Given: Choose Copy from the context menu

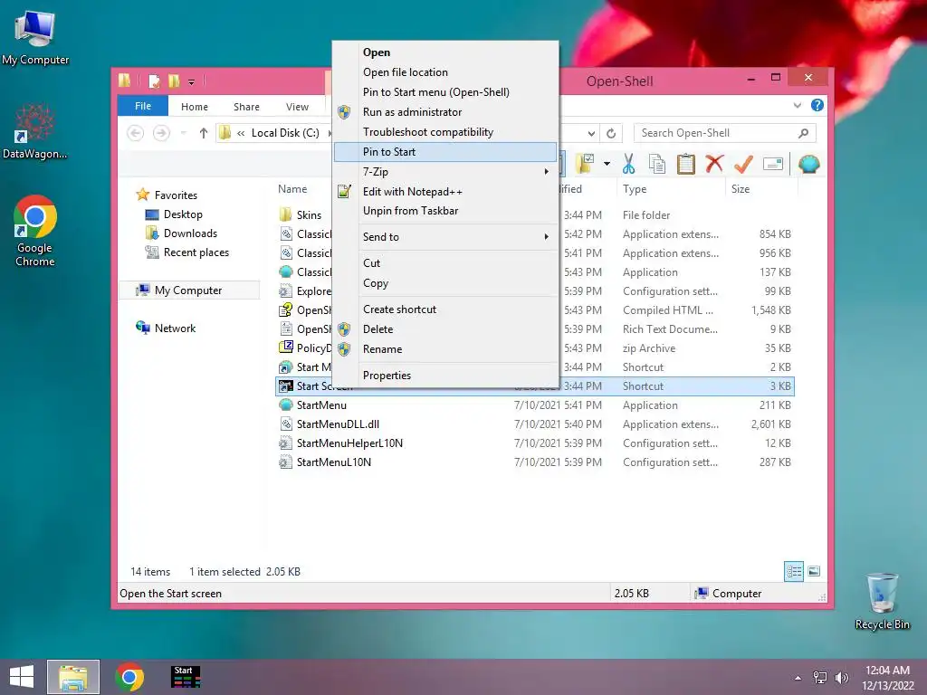Looking at the screenshot, I should click(x=444, y=282).
